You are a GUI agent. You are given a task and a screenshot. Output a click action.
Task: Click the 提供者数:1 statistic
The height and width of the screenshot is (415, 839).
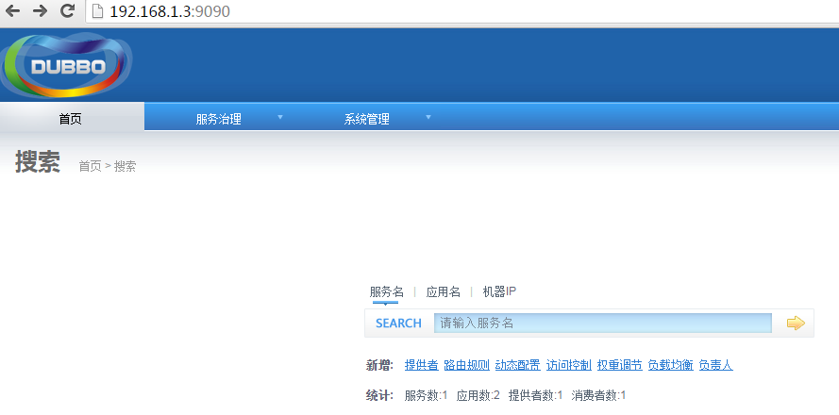[x=536, y=396]
